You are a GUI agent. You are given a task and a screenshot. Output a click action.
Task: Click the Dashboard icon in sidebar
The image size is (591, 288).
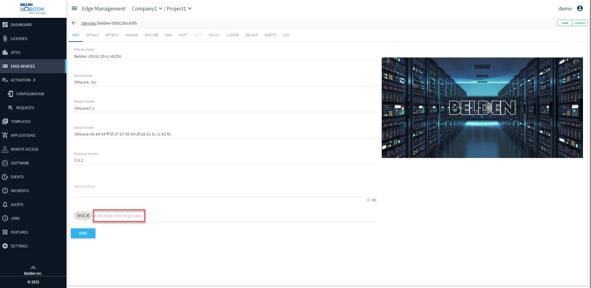coord(5,25)
